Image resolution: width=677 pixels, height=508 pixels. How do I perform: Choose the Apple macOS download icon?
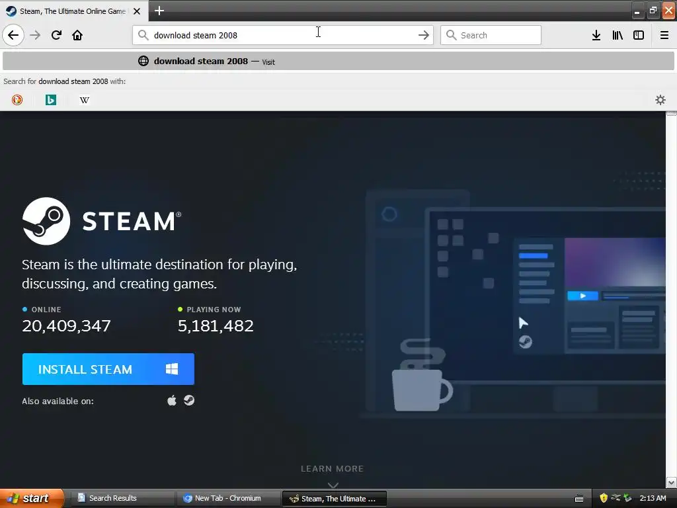(172, 400)
